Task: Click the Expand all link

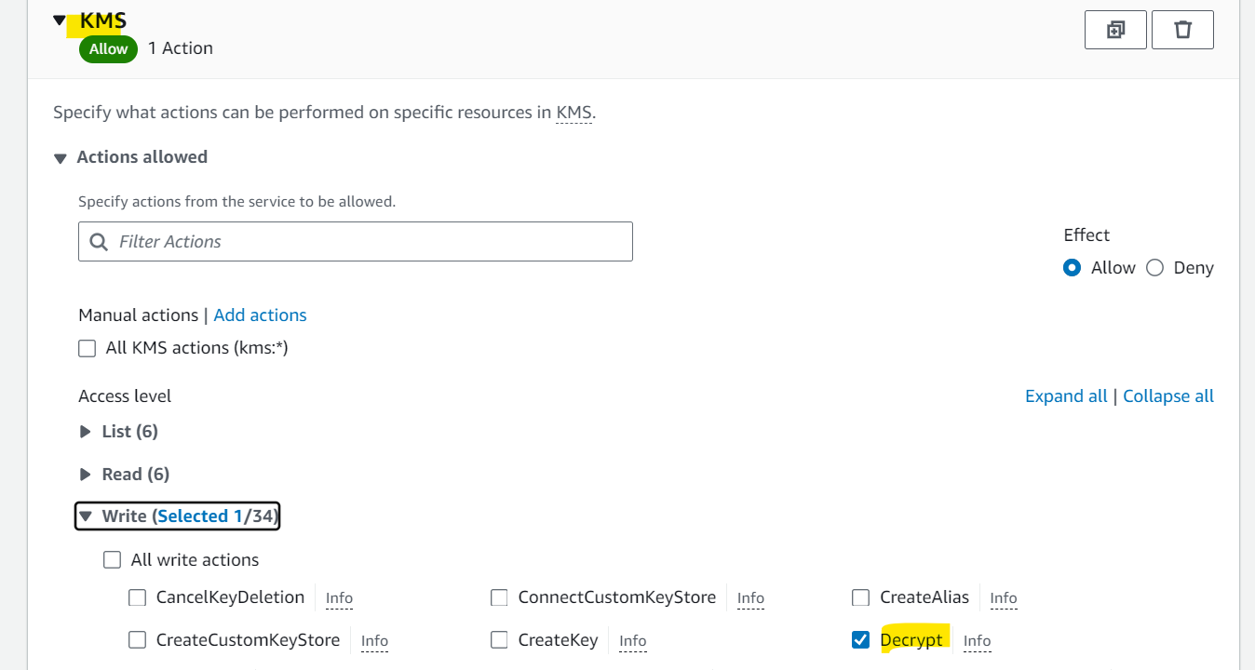Action: point(1066,396)
